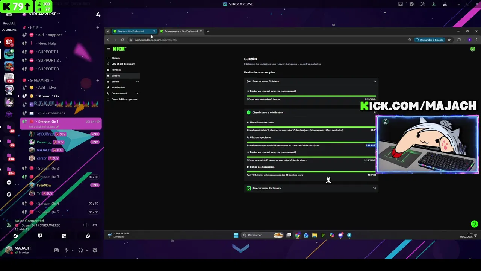Open new Chrome tab plus button
481x271 pixels.
208,31
